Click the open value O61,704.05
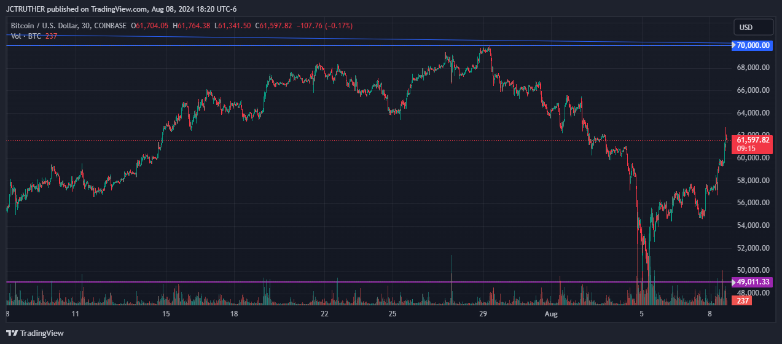782x344 pixels. click(x=151, y=26)
